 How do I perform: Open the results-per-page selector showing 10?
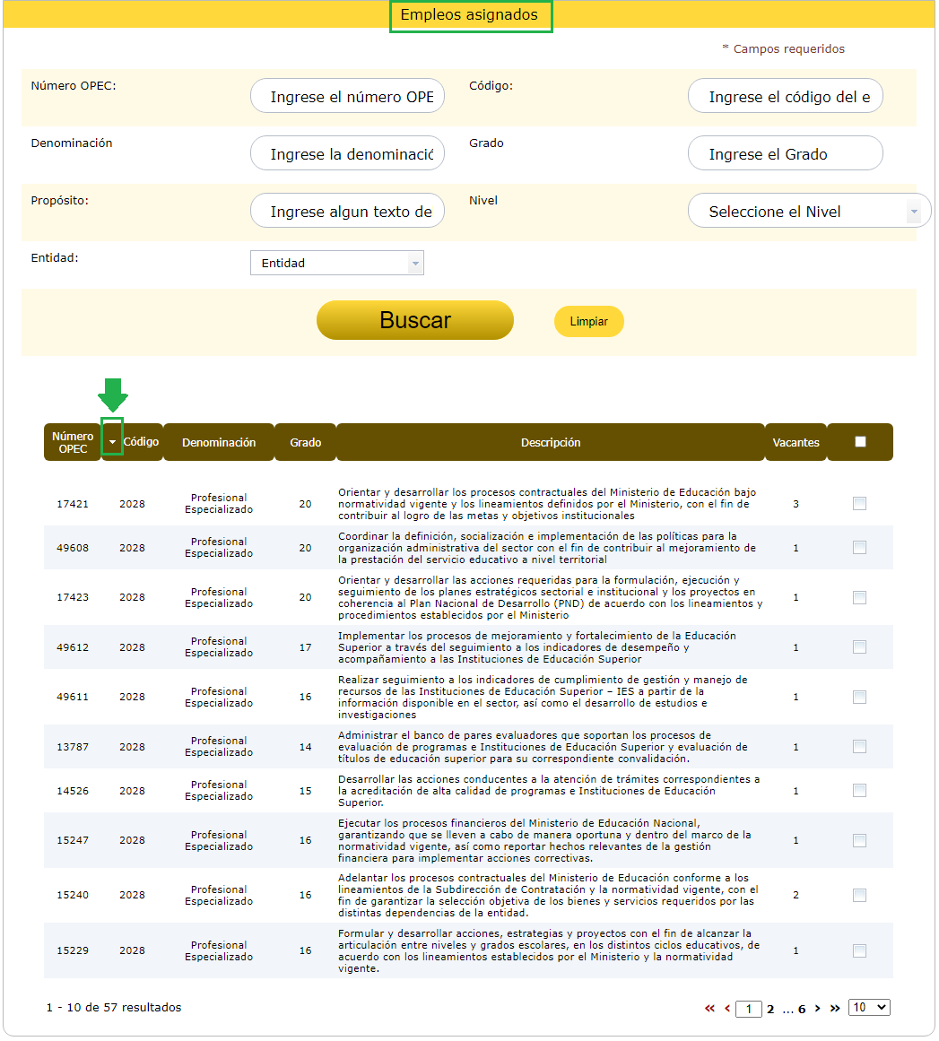coord(869,1008)
